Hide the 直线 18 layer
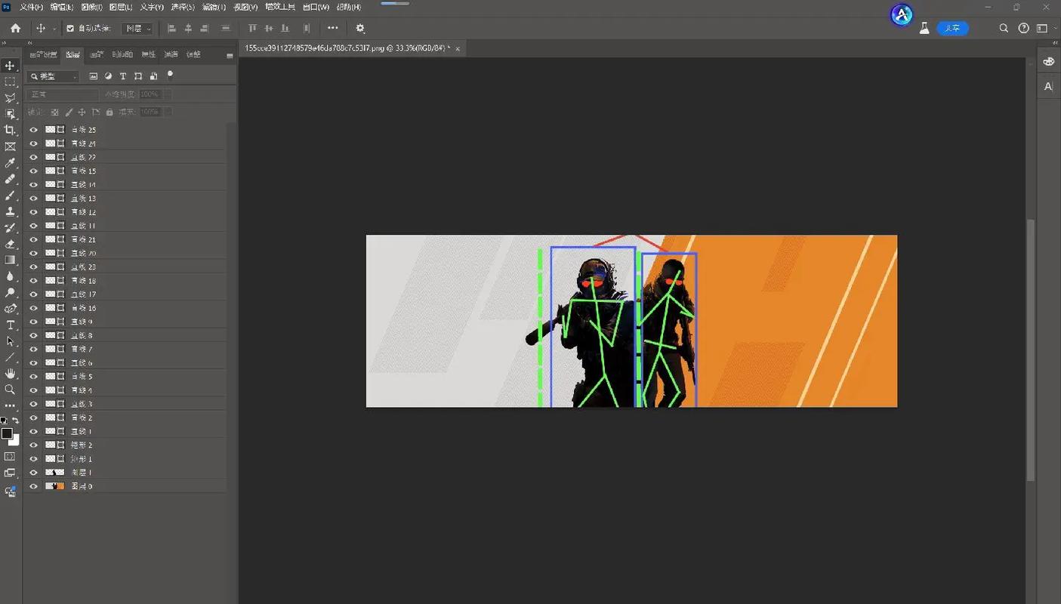 coord(33,281)
